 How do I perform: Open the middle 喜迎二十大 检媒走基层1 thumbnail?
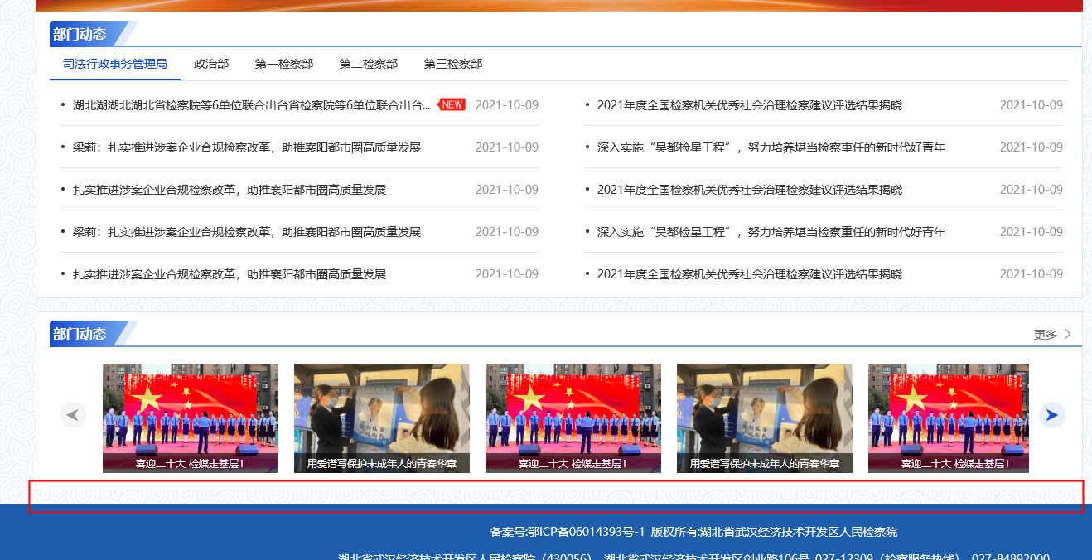[x=573, y=418]
